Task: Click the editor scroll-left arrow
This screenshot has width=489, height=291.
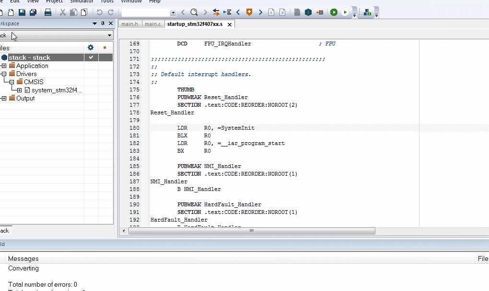Action: pos(124,231)
